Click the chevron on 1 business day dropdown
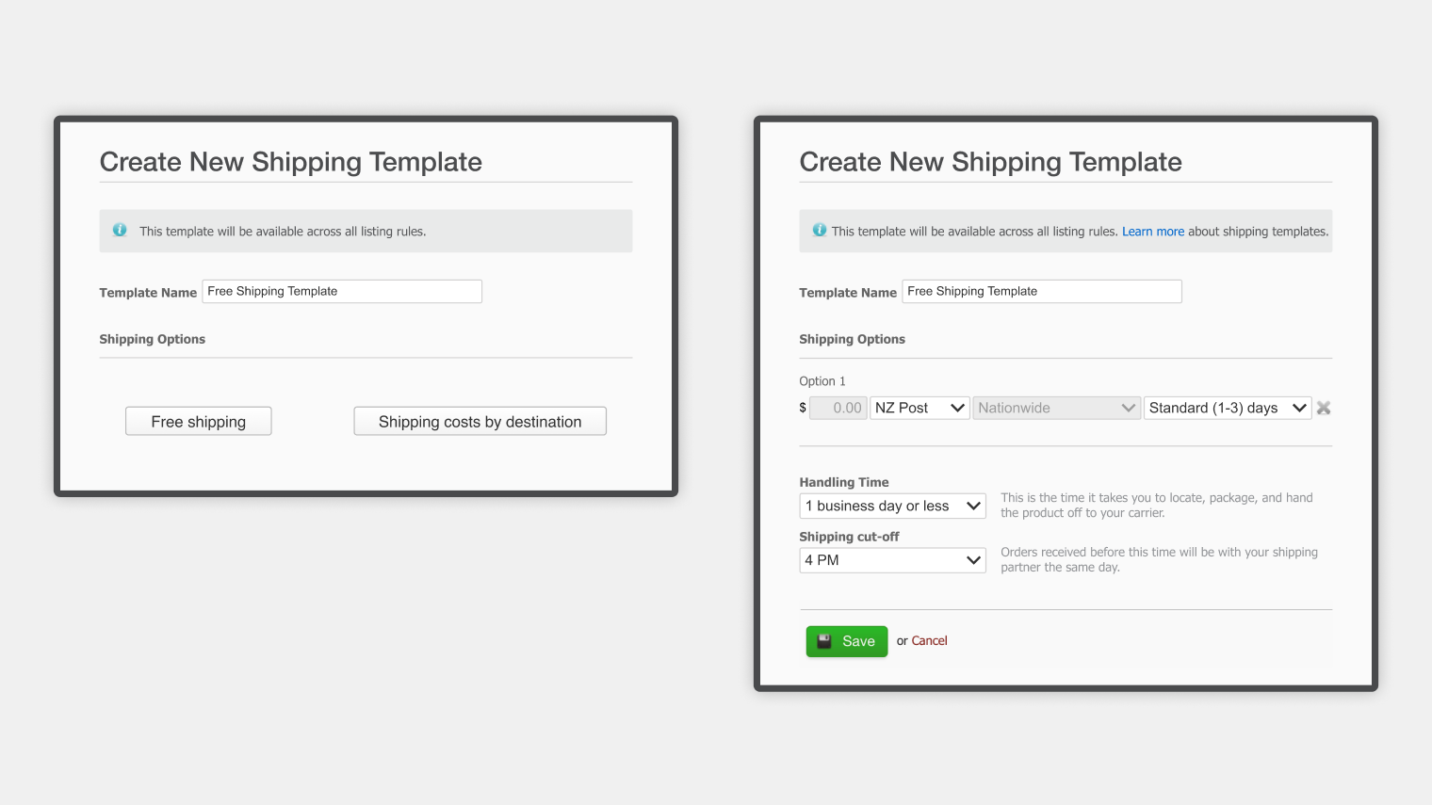 click(x=973, y=506)
